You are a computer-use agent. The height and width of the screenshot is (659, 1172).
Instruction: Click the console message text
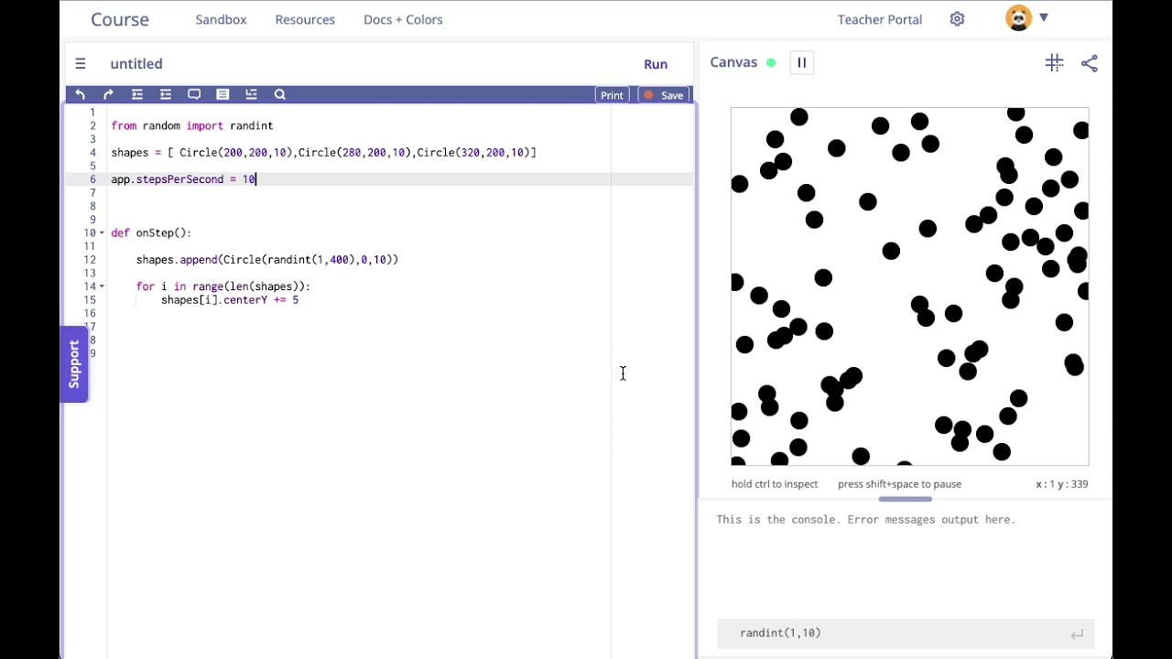[866, 520]
